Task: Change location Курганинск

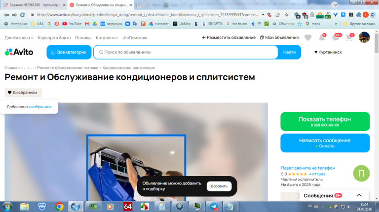Action: [328, 52]
